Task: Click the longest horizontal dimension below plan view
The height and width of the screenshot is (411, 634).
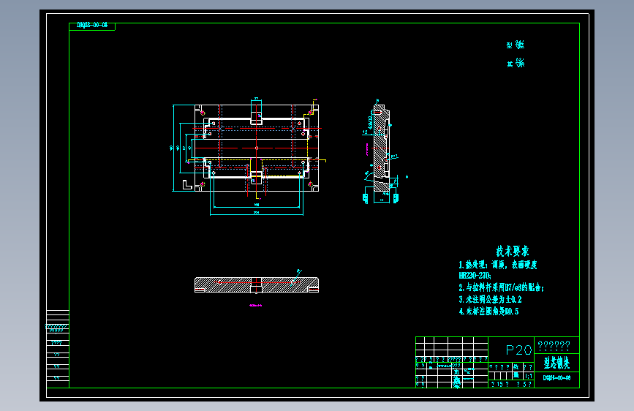Action: [x=257, y=214]
